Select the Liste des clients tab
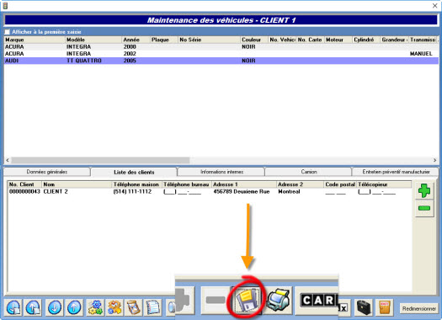The image size is (442, 320). 134,172
